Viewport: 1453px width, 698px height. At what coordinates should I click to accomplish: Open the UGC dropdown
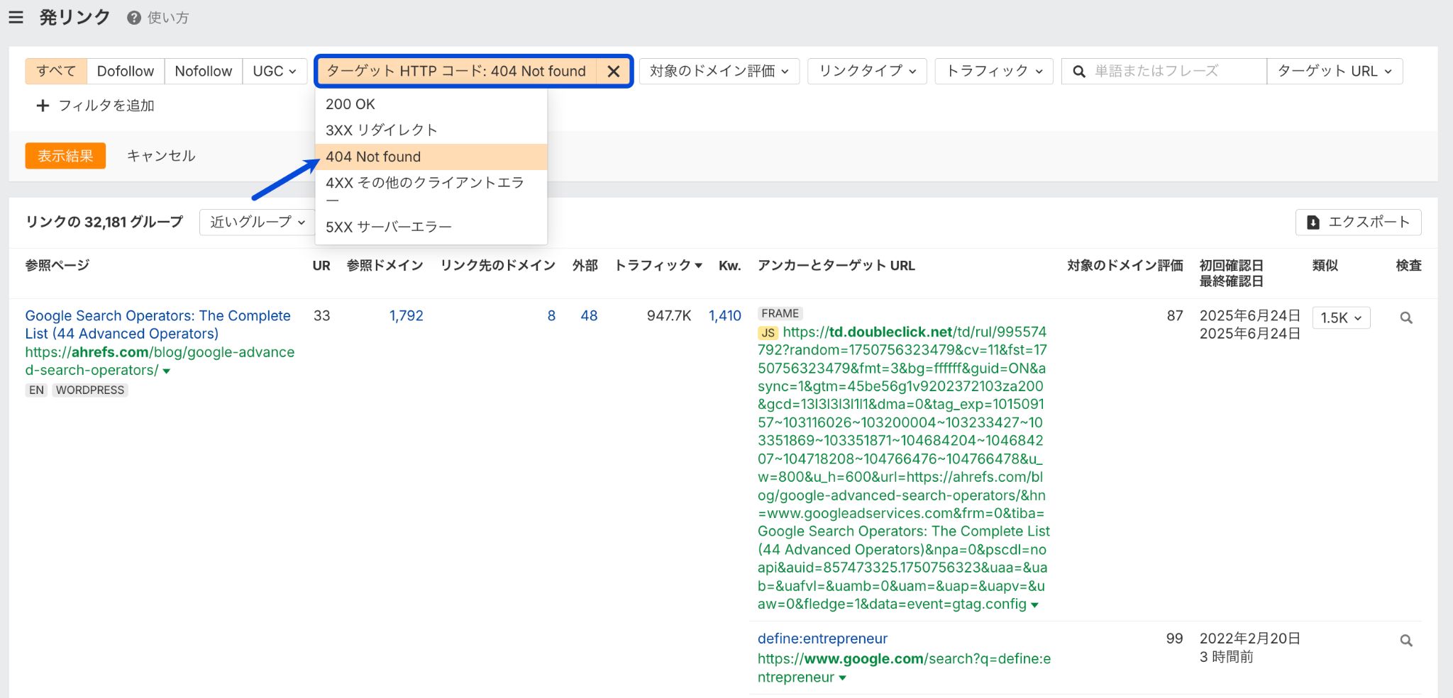(274, 72)
